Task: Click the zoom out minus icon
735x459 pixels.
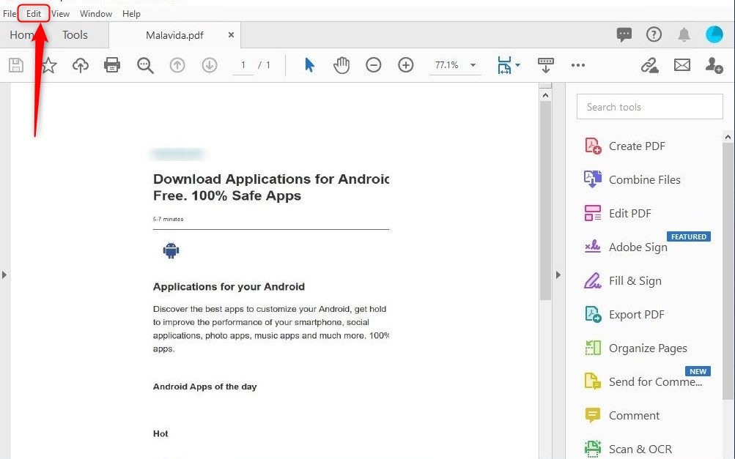Action: point(374,65)
